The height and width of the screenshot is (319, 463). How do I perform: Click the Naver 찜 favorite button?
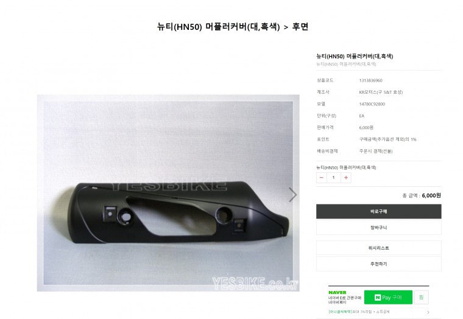[422, 297]
